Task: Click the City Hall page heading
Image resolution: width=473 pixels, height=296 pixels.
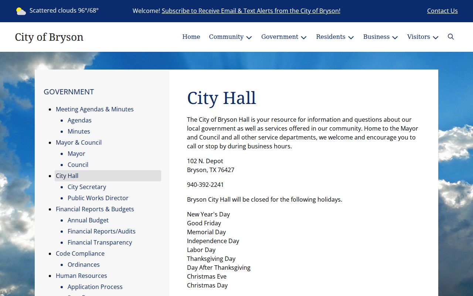Action: tap(222, 98)
